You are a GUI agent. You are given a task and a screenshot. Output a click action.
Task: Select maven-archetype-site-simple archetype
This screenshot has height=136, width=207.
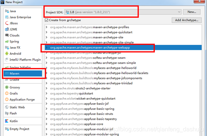123,42
